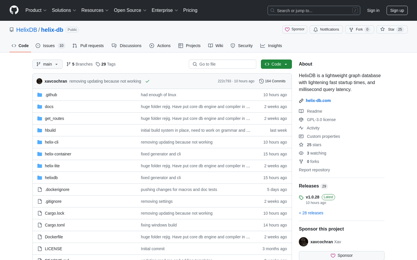This screenshot has width=417, height=260.
Task: Open the Dockerfile file name
Action: (54, 237)
